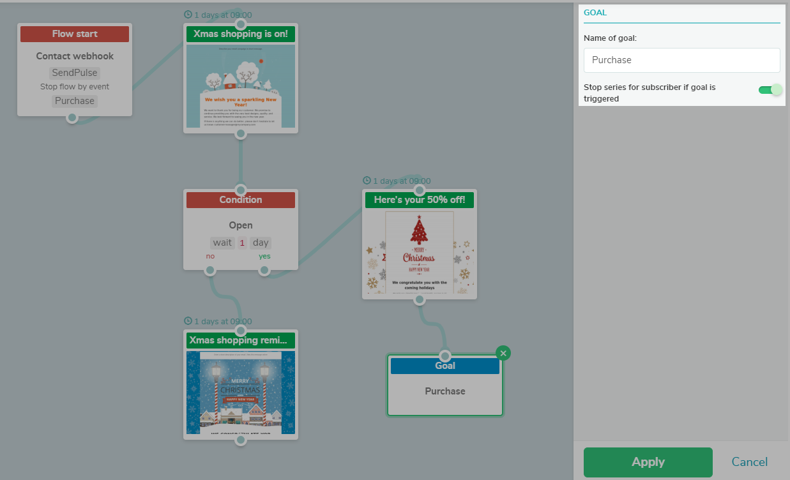The height and width of the screenshot is (480, 790).
Task: Select the Flow start output connector
Action: (x=72, y=117)
